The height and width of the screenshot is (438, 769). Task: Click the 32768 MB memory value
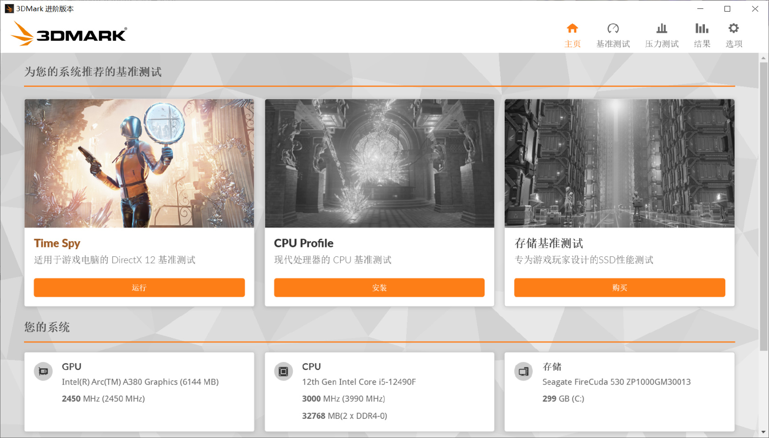(344, 416)
